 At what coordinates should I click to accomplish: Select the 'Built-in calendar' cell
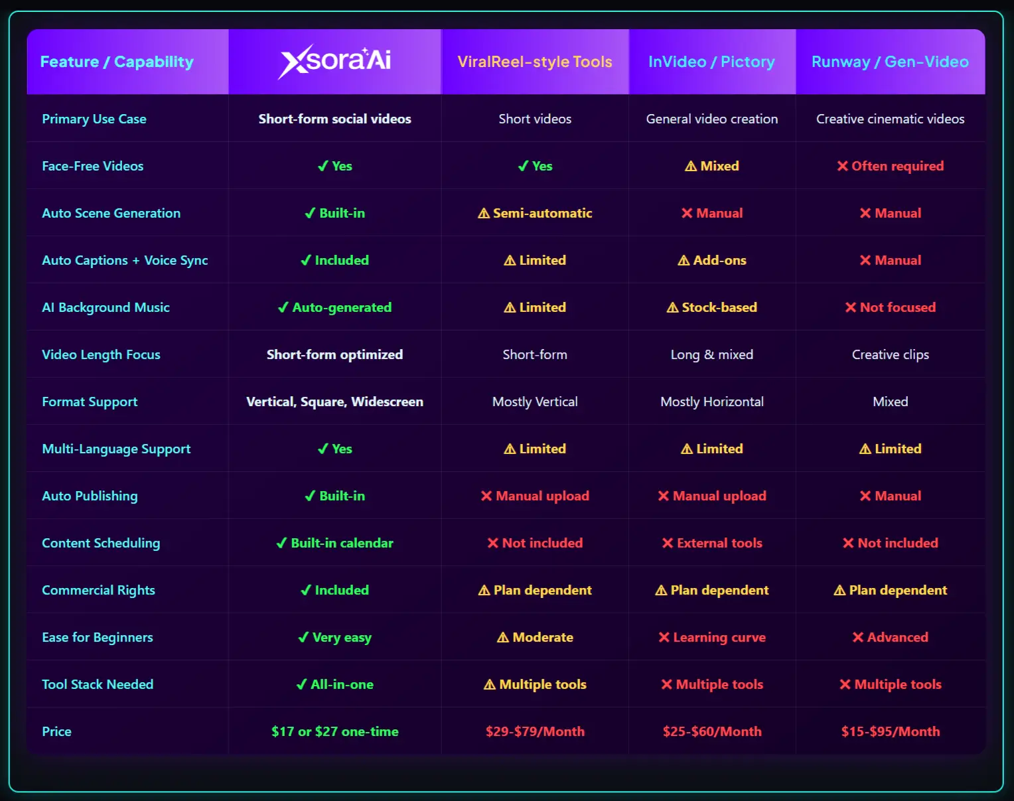coord(334,543)
